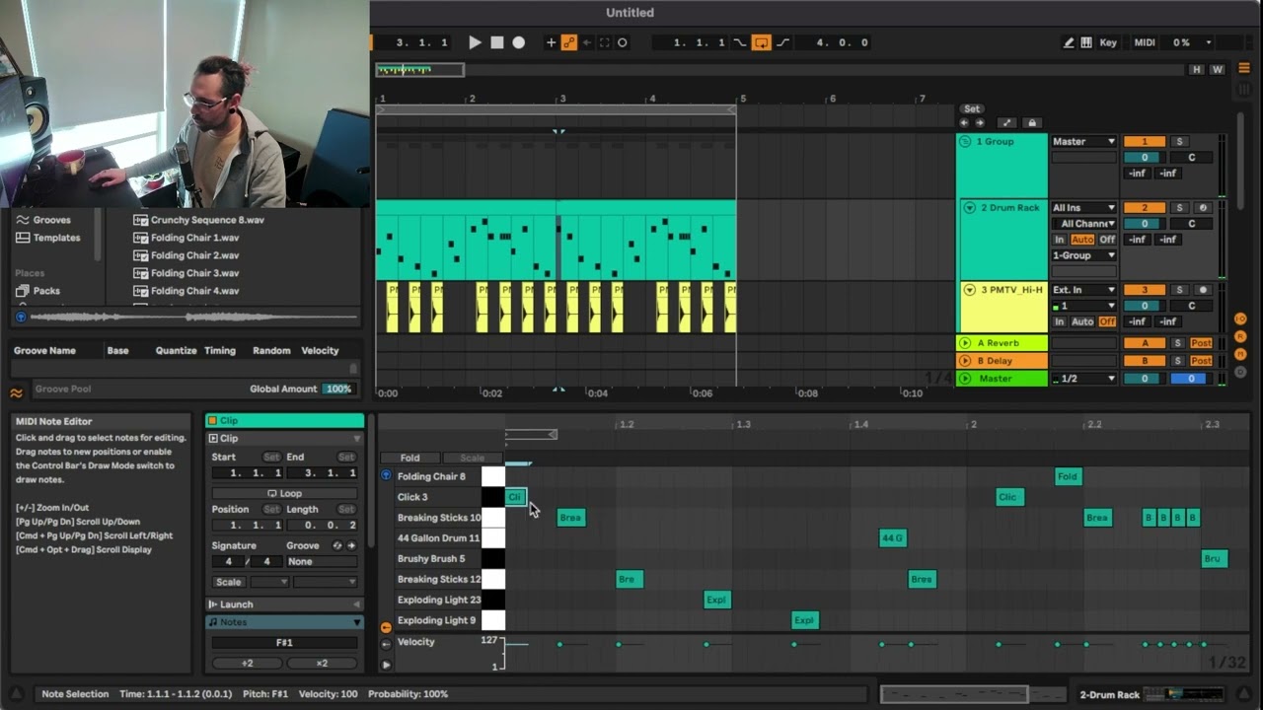Click the Set locator button
Viewport: 1263px width, 710px height.
(x=972, y=108)
